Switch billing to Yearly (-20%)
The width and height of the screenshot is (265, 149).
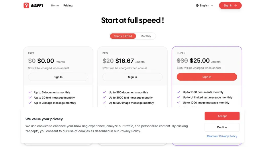(x=123, y=36)
